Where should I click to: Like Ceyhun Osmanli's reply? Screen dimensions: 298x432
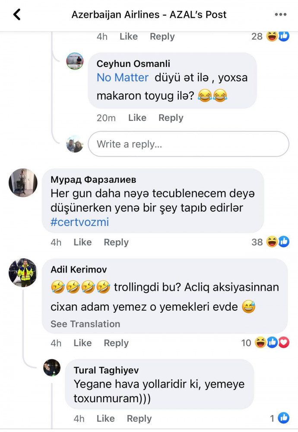(137, 118)
